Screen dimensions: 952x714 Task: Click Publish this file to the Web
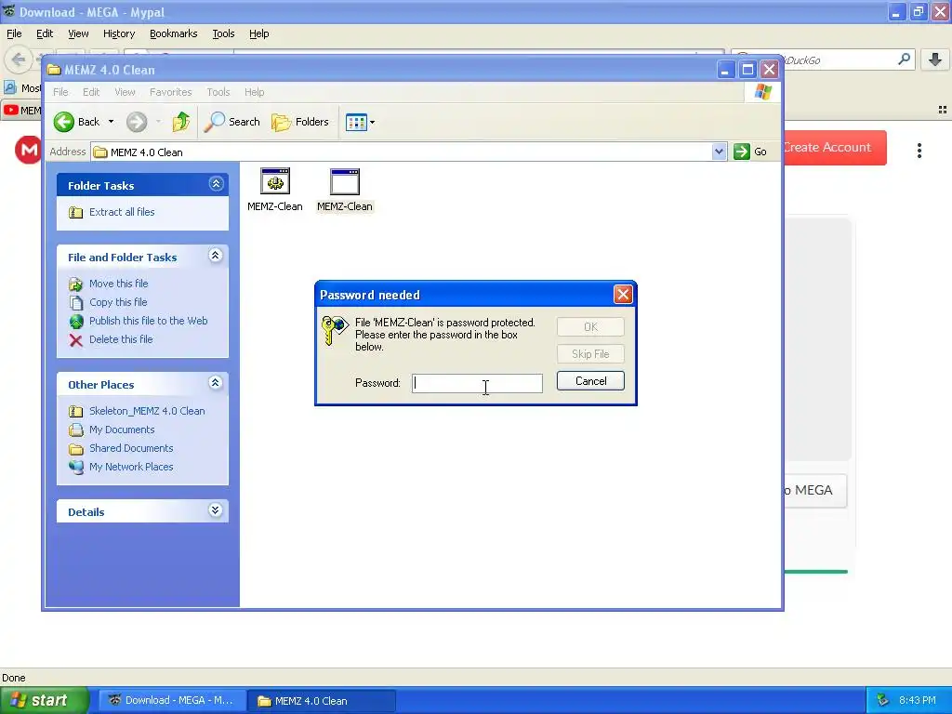tap(148, 321)
